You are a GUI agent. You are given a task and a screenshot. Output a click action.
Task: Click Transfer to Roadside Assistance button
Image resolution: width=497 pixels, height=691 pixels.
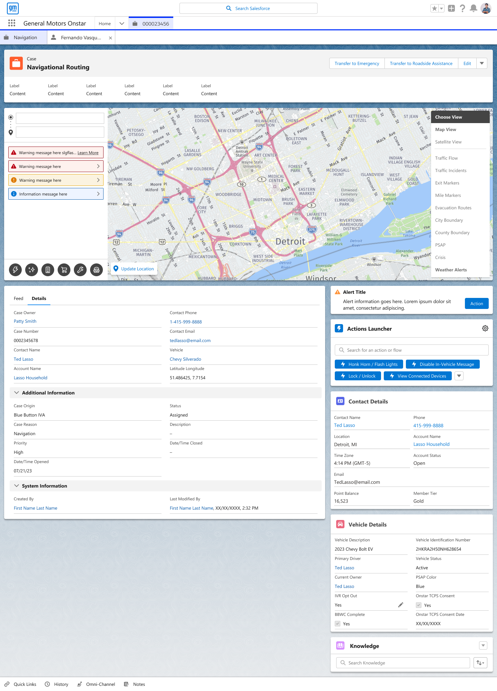[x=421, y=63]
